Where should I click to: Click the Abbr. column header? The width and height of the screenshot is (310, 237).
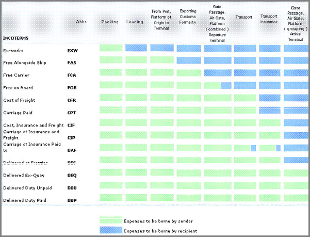pyautogui.click(x=80, y=22)
